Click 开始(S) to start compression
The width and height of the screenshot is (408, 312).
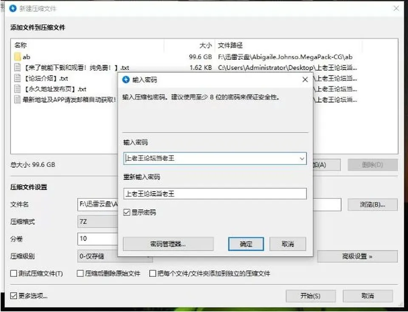[311, 296]
